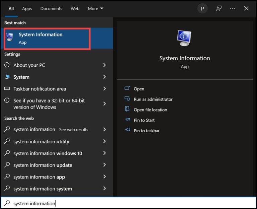Select the Web search tab
This screenshot has width=257, height=209.
[75, 8]
